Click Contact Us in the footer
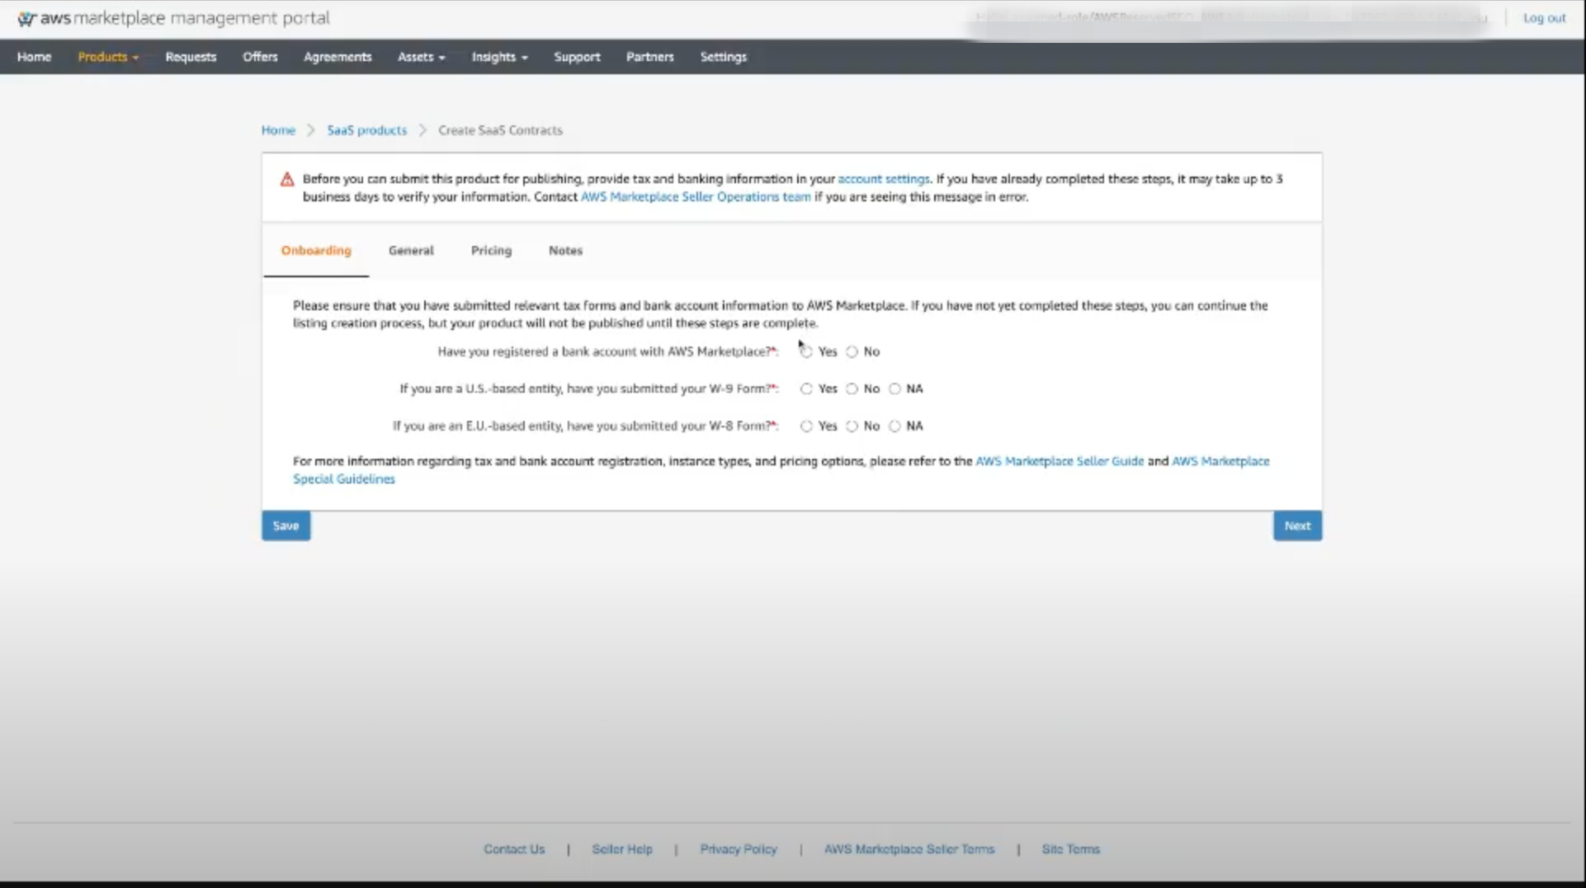 514,849
